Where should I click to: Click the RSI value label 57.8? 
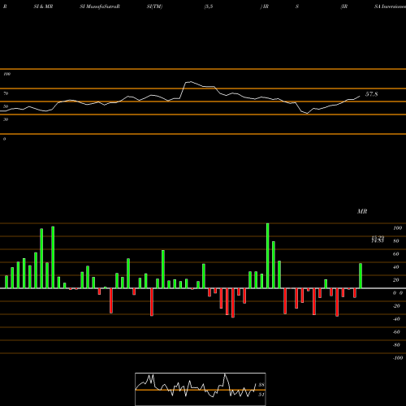[x=371, y=94]
